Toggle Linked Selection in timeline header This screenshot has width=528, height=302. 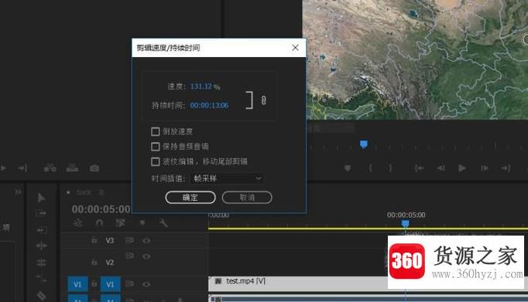tap(120, 222)
